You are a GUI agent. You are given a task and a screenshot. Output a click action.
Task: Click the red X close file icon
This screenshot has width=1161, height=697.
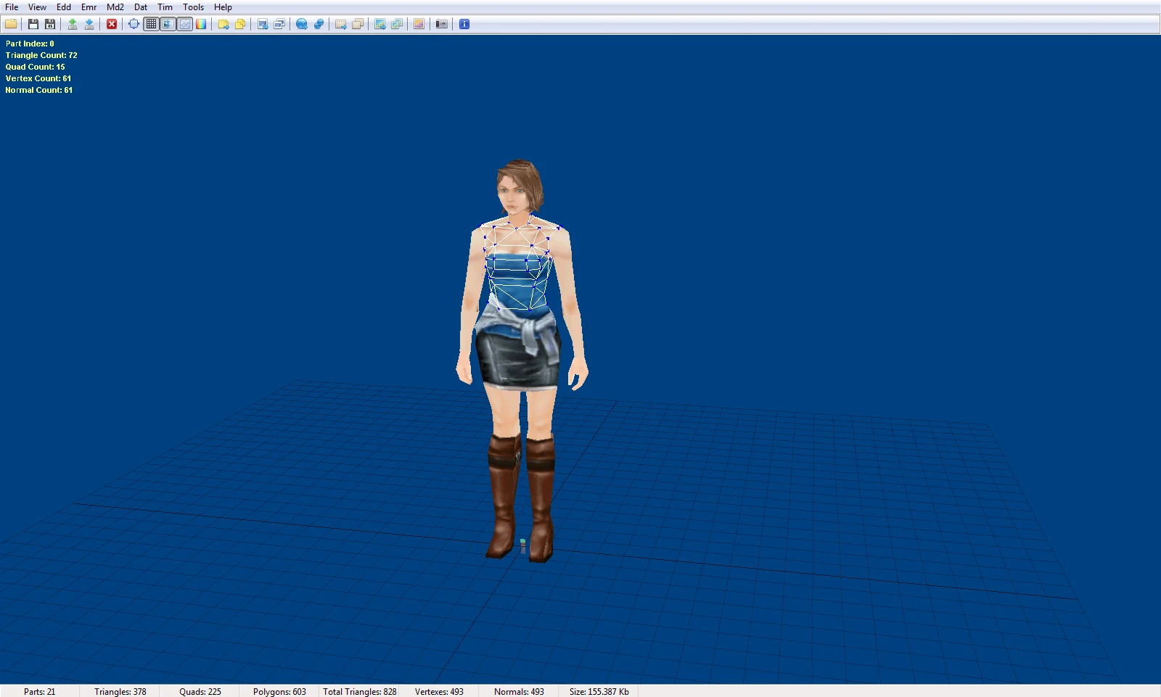click(112, 24)
